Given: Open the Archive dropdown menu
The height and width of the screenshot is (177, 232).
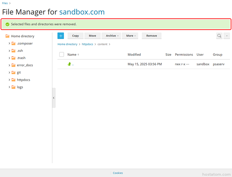Looking at the screenshot, I should click(111, 36).
